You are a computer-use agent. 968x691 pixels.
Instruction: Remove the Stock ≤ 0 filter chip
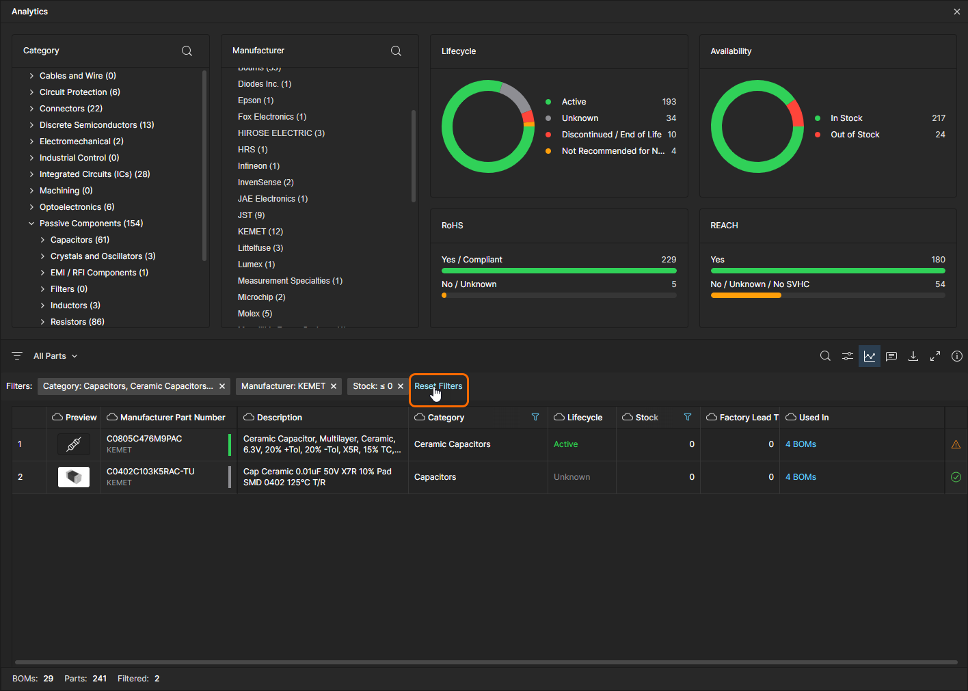pos(401,386)
